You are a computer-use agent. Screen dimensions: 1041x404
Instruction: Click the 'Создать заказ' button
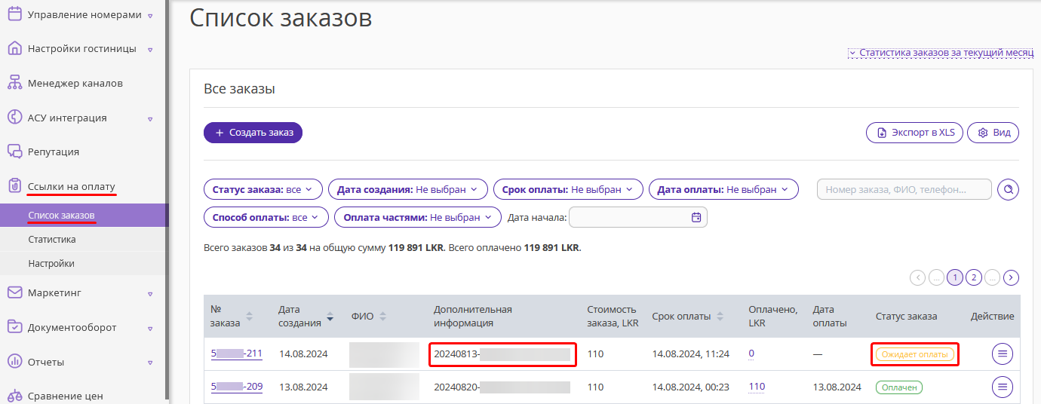pos(253,133)
